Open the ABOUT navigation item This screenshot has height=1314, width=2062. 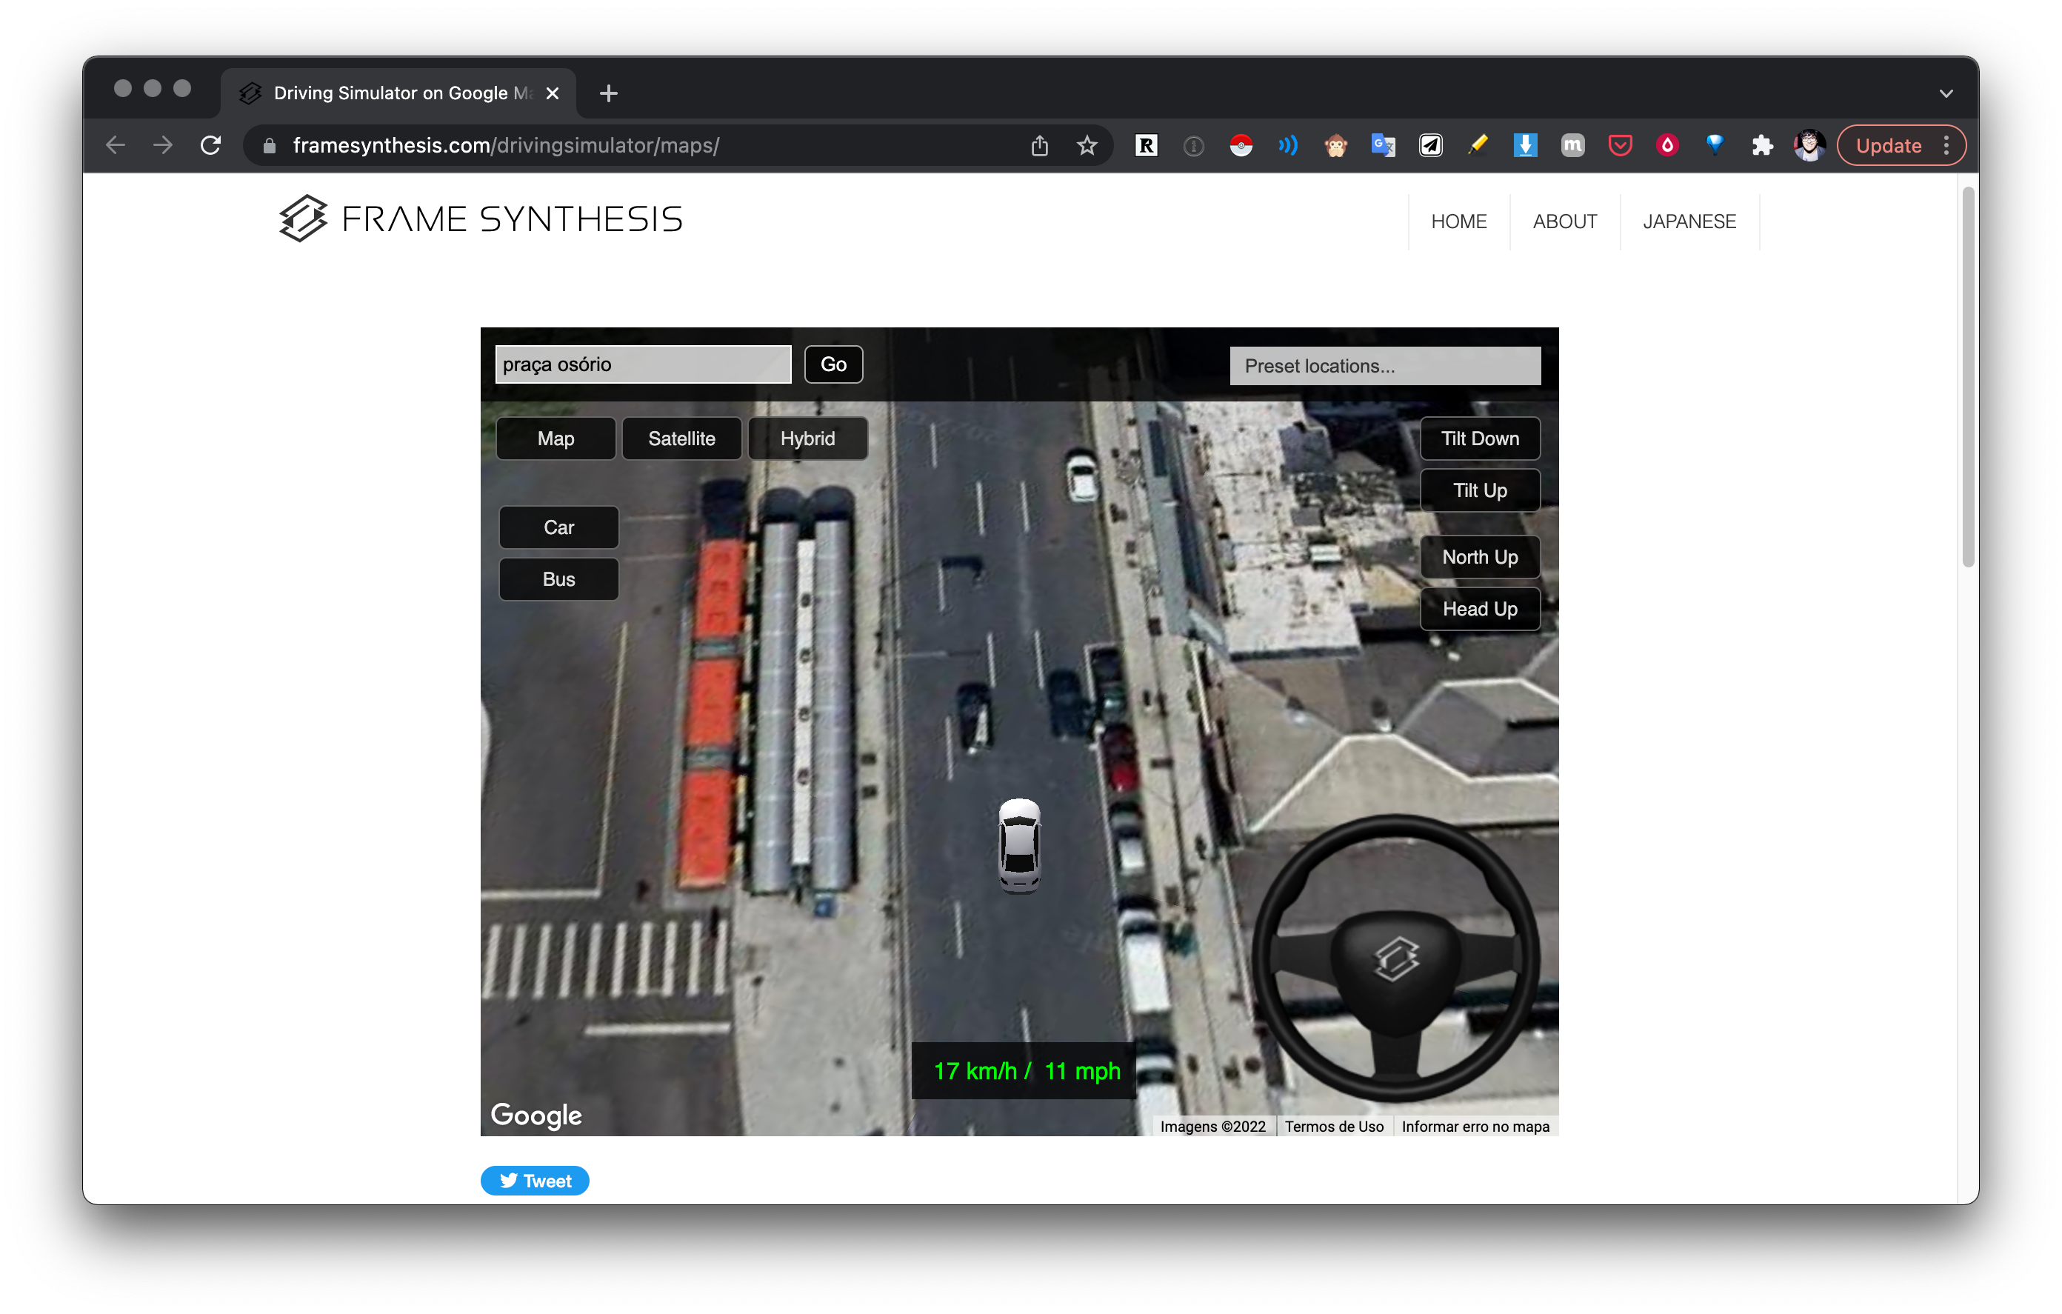click(x=1564, y=221)
